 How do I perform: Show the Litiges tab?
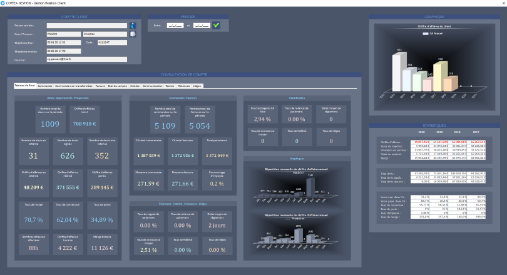(x=197, y=86)
